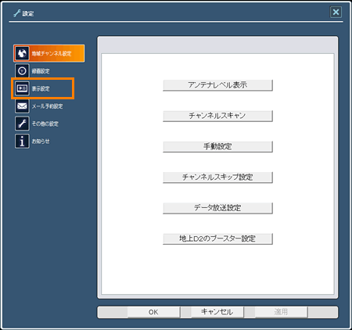The height and width of the screenshot is (330, 352).
Task: Open チャンネルスキップ設定
Action: (217, 178)
